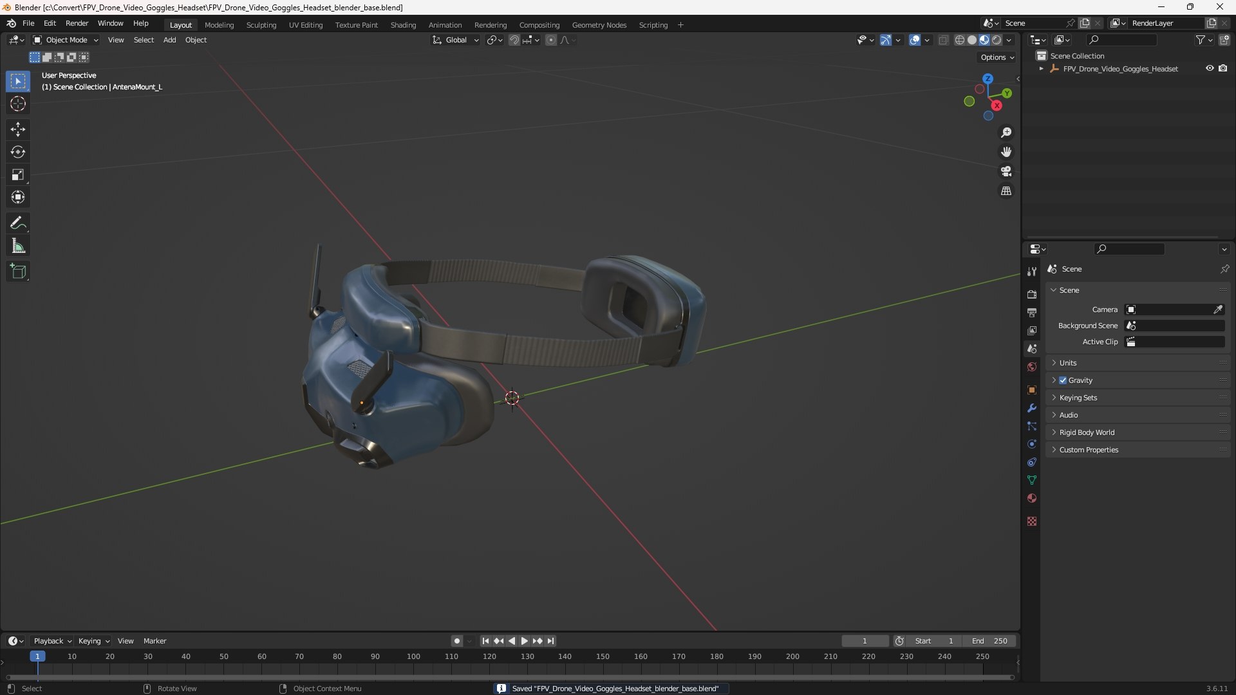Select the Move tool

18,129
